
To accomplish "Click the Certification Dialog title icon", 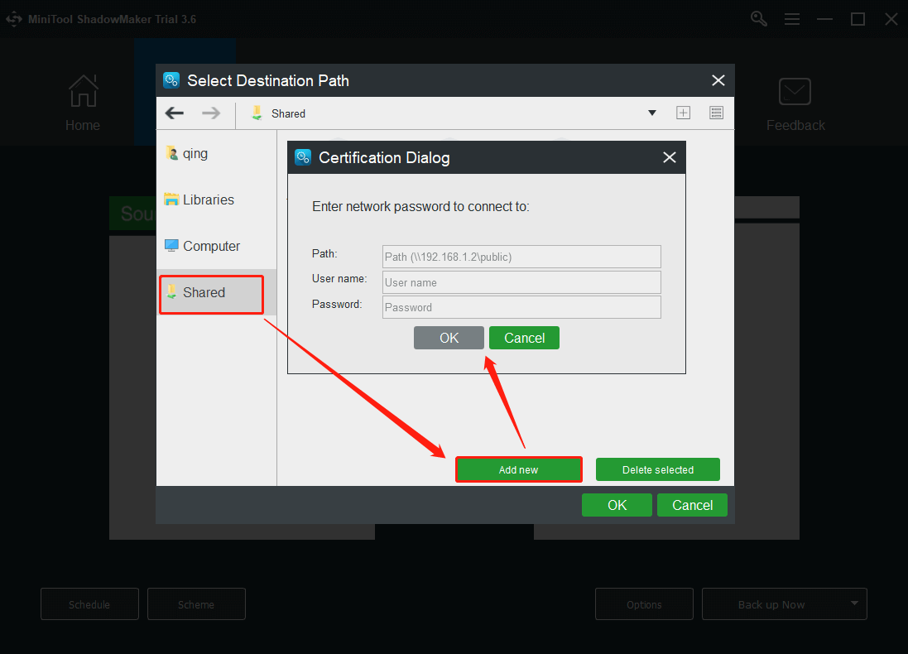I will 303,157.
